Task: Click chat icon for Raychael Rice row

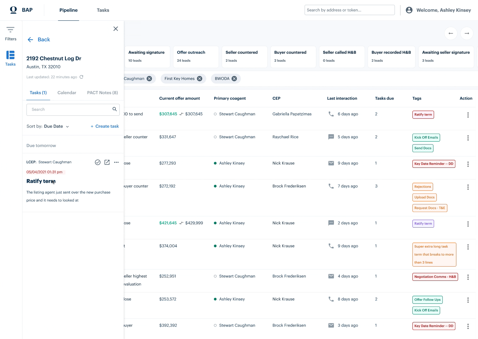Action: (331, 137)
